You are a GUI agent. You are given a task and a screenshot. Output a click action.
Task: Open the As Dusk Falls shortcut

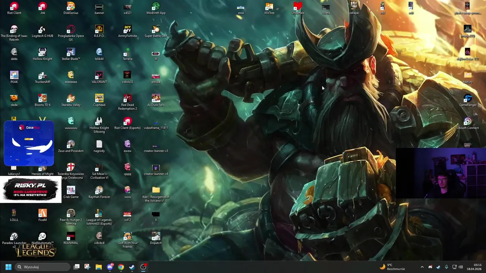(156, 100)
